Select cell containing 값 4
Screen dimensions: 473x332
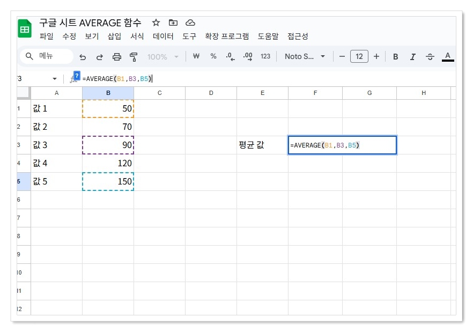[x=56, y=163]
